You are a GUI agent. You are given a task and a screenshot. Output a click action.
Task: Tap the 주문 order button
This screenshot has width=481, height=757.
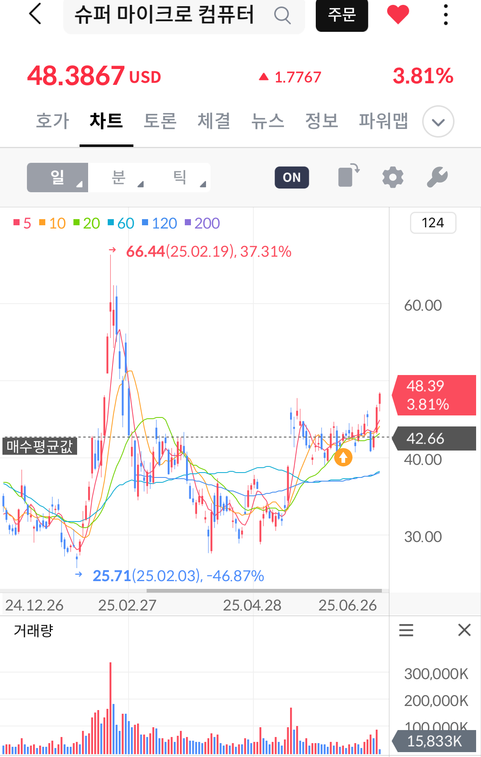(x=342, y=15)
